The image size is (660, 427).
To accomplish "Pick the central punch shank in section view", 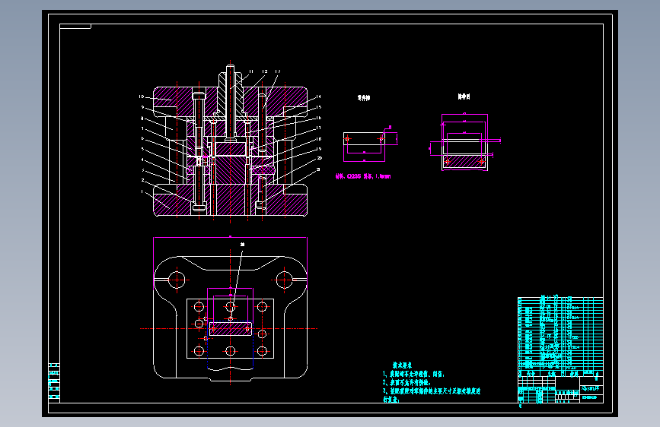I will point(230,102).
